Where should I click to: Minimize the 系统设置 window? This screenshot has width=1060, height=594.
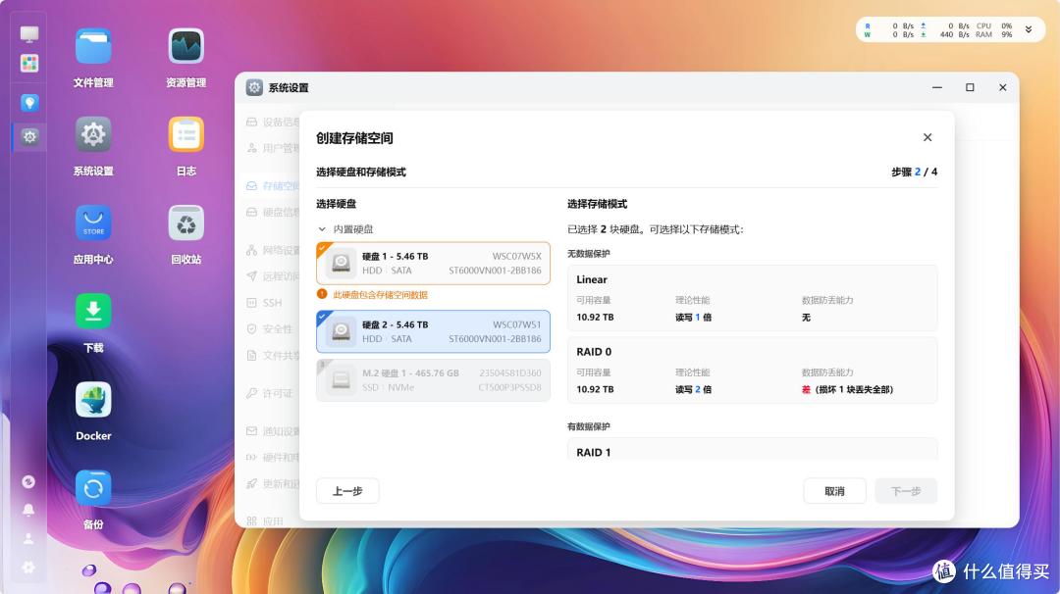coord(937,87)
